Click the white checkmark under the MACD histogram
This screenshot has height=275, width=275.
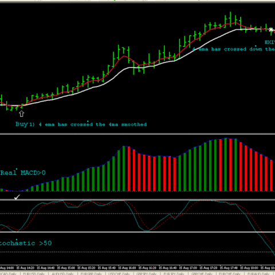pos(17,197)
